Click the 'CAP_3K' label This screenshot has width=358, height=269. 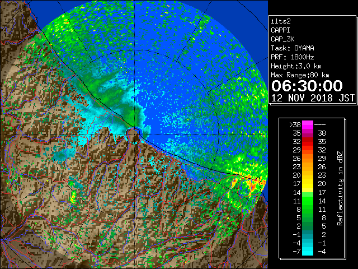pyautogui.click(x=282, y=39)
